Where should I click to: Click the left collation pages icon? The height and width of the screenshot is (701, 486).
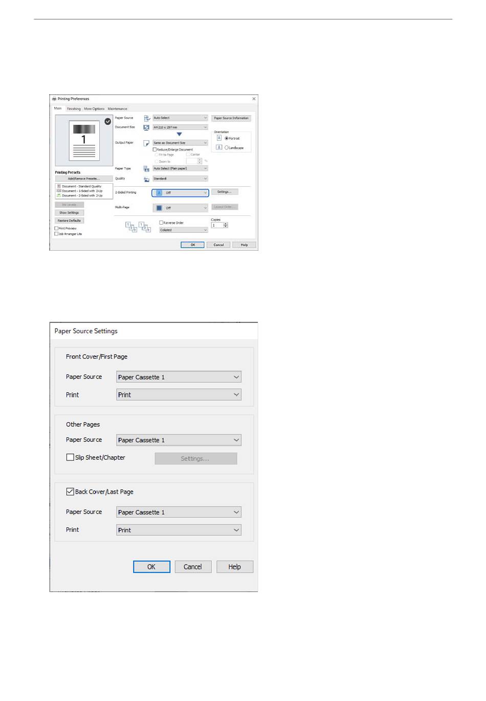pos(131,227)
